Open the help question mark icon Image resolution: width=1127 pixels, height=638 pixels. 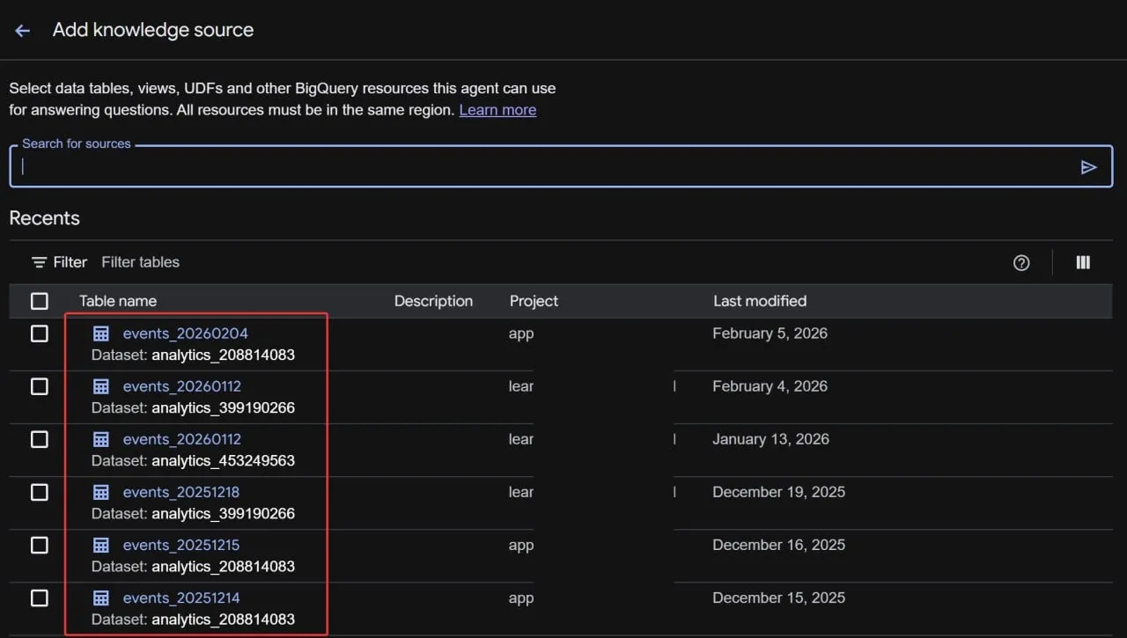[1021, 262]
